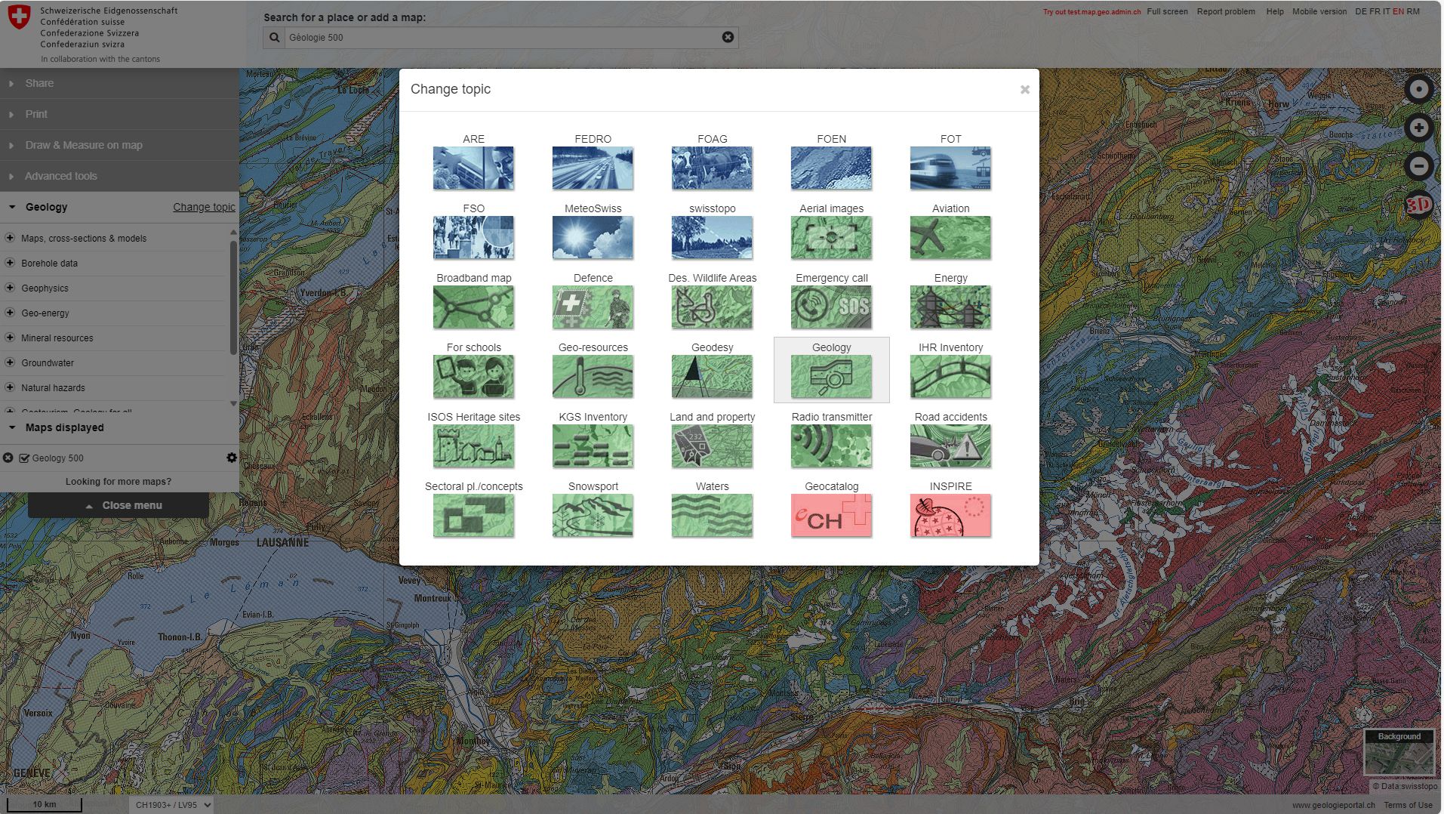This screenshot has width=1444, height=814.
Task: Uncheck the Geology 500 layer checkbox
Action: (x=24, y=458)
